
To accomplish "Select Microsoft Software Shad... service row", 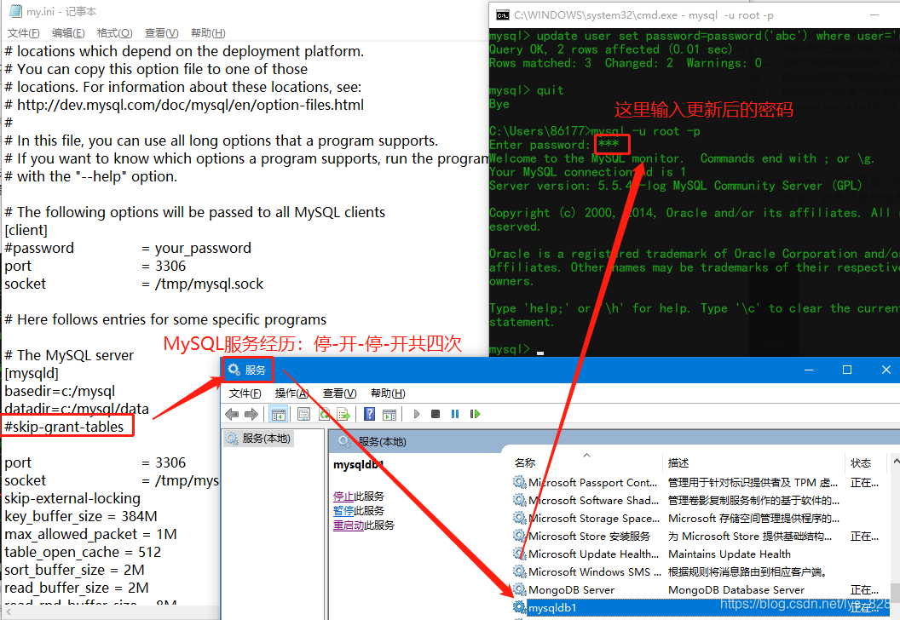I will pyautogui.click(x=701, y=500).
